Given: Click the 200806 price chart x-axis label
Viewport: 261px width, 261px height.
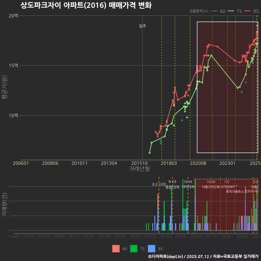Looking at the screenshot, I should point(50,163).
